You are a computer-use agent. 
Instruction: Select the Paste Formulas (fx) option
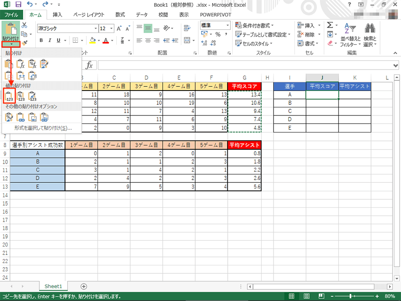point(20,64)
